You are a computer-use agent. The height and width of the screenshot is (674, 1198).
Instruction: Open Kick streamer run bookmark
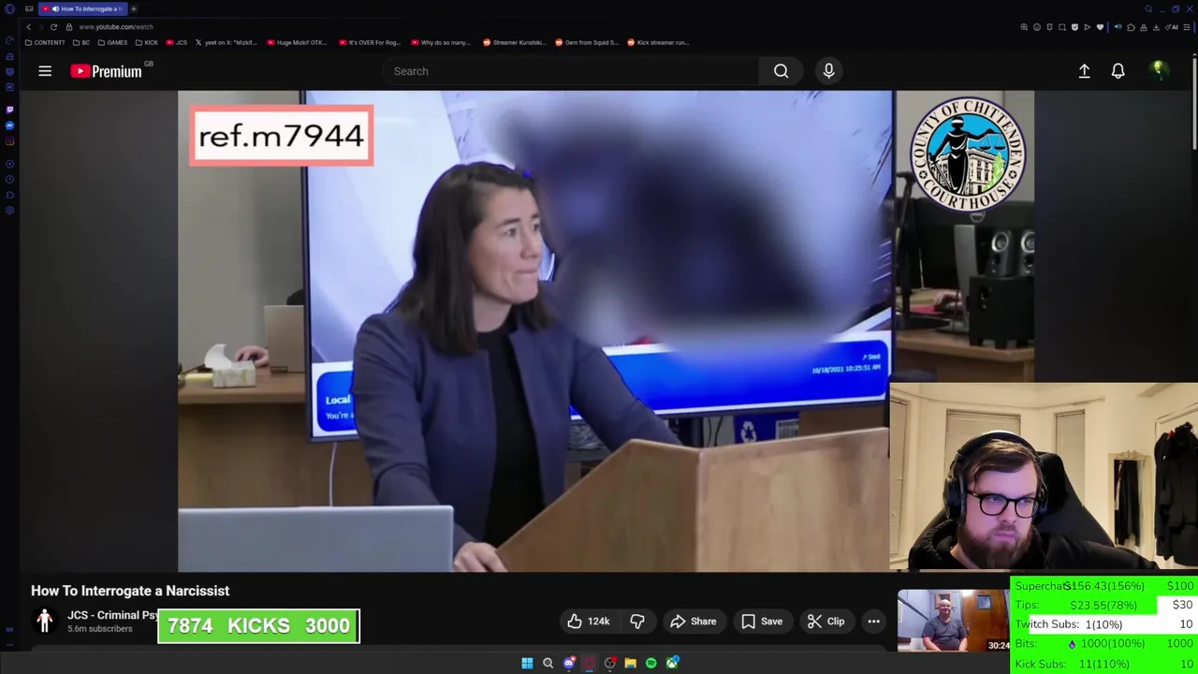(658, 42)
